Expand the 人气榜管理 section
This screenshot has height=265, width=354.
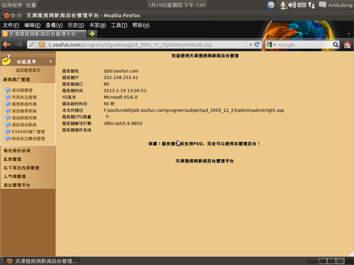pos(15,176)
